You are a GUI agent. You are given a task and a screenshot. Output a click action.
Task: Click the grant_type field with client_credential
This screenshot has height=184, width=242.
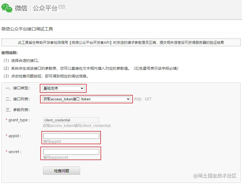coord(71,120)
